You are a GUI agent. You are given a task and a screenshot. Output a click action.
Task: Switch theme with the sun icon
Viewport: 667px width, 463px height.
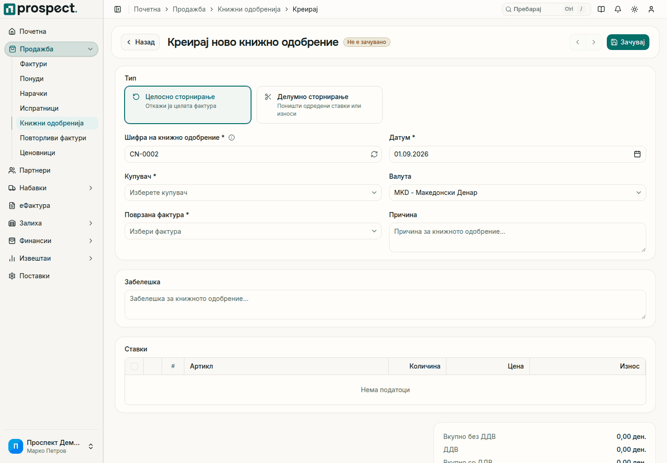point(635,9)
